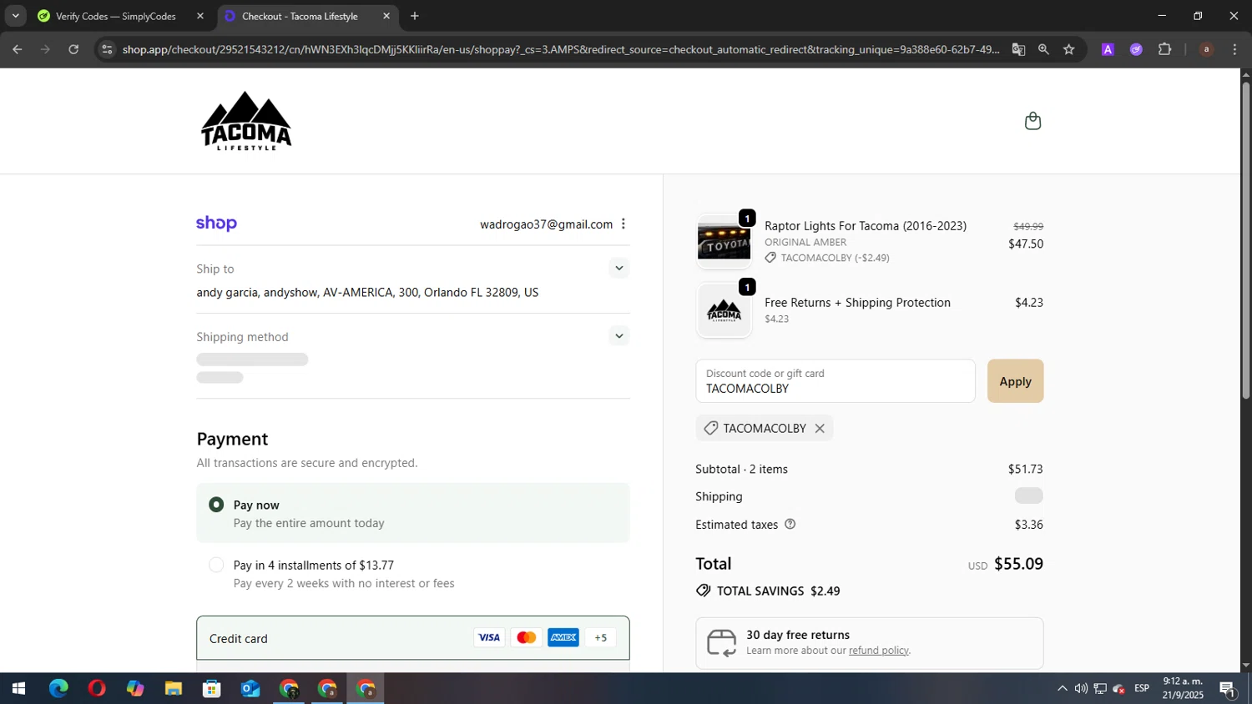
Task: Open account options menu beside email
Action: 623,224
